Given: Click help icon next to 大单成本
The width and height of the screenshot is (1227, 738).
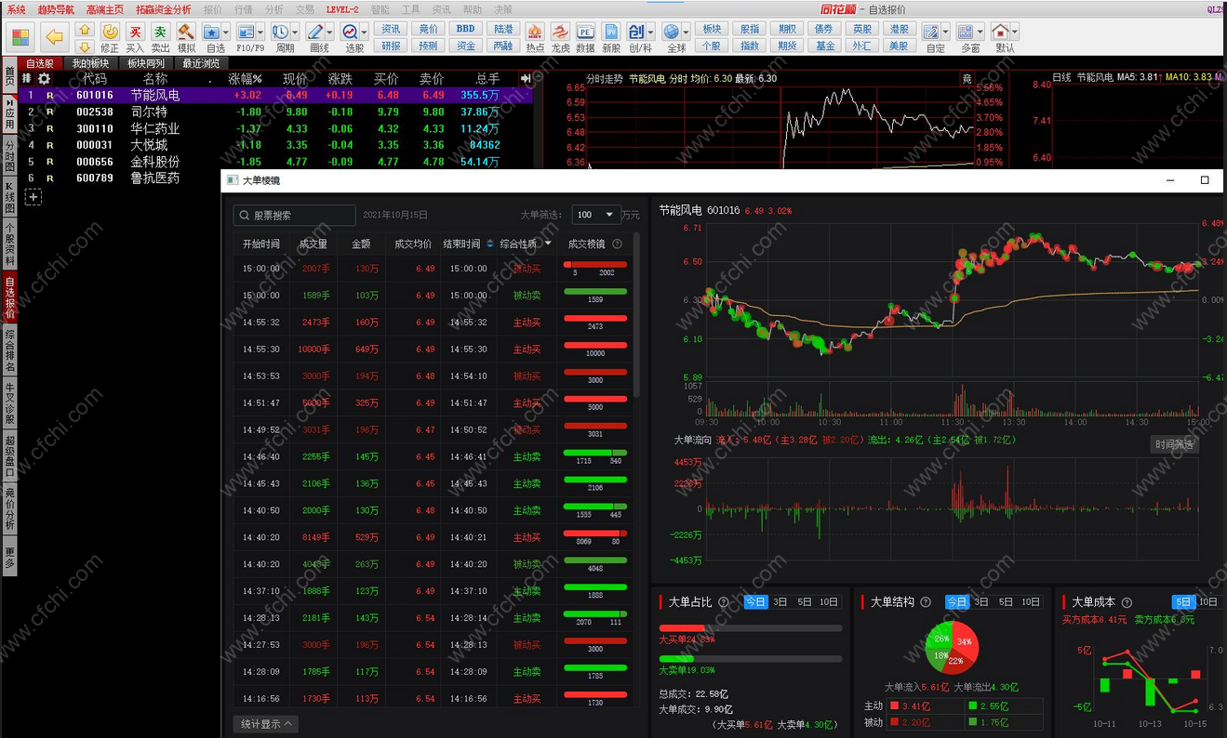Looking at the screenshot, I should tap(1127, 602).
